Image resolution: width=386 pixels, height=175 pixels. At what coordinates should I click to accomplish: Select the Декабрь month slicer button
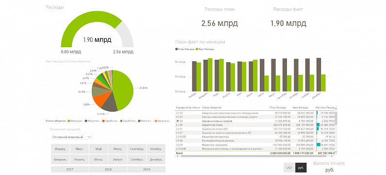[x=156, y=160]
